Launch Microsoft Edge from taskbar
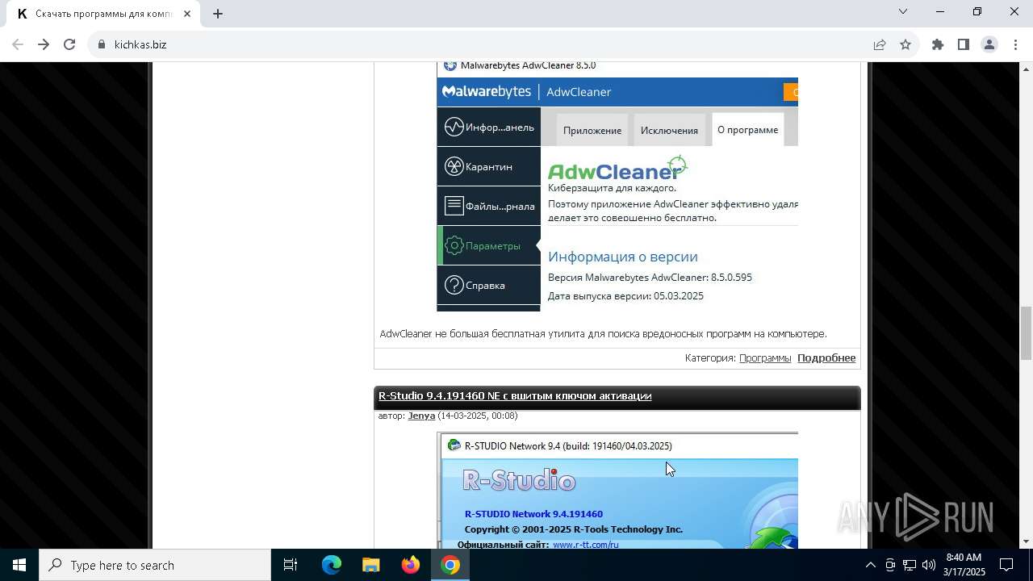This screenshot has height=581, width=1033. 332,565
